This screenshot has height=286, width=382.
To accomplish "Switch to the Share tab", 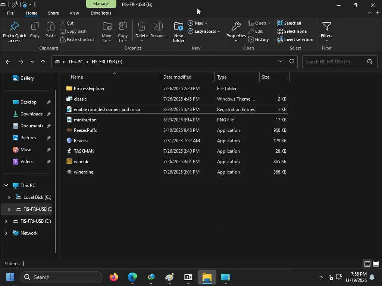I will (53, 13).
